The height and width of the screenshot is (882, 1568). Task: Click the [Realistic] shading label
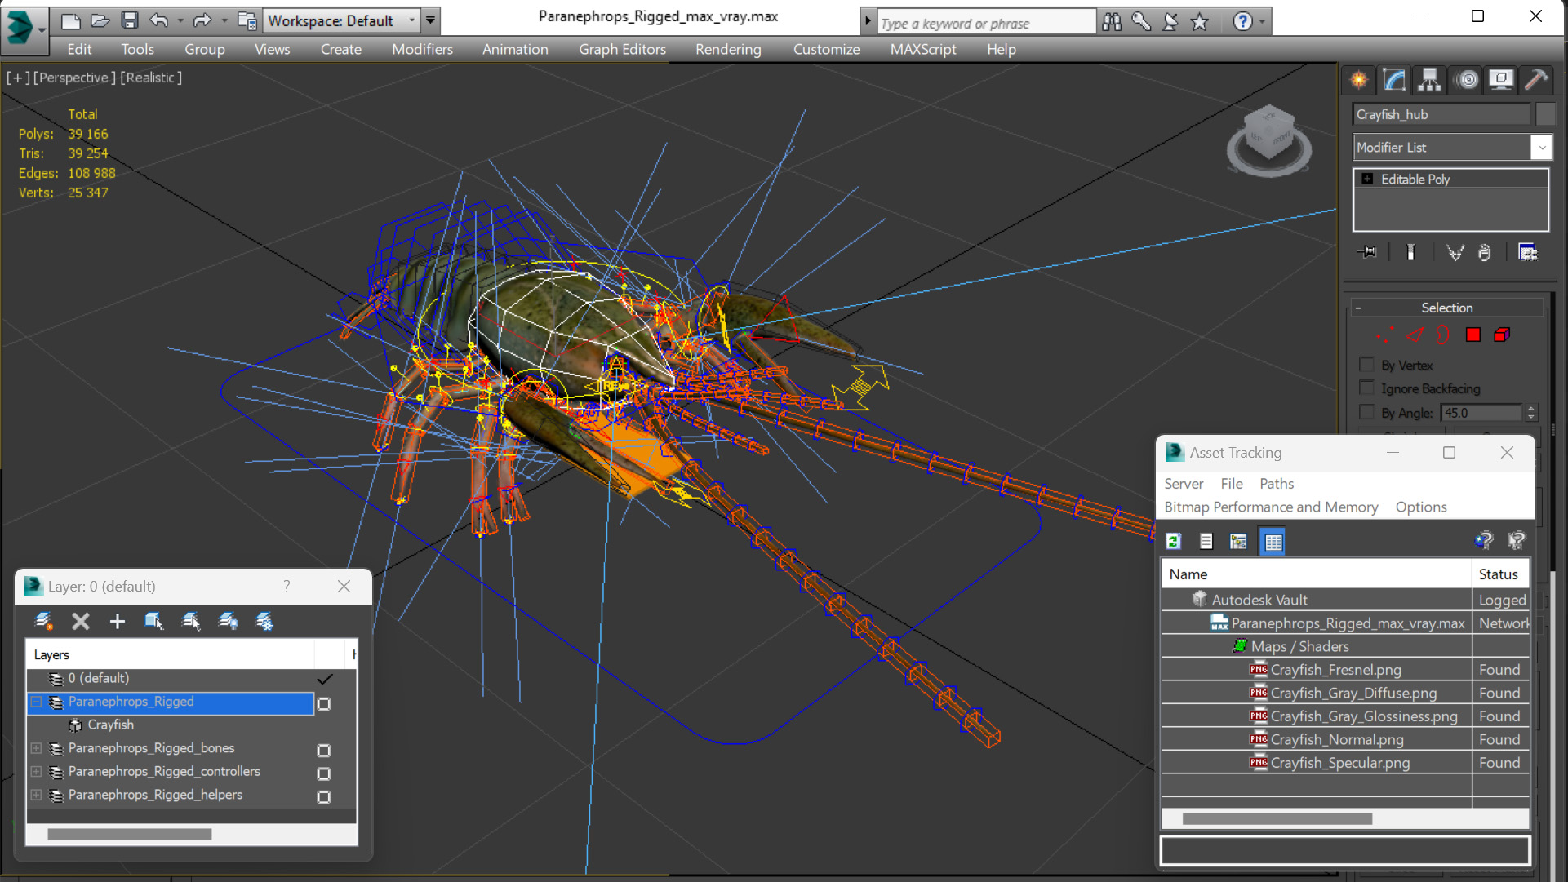pos(152,78)
